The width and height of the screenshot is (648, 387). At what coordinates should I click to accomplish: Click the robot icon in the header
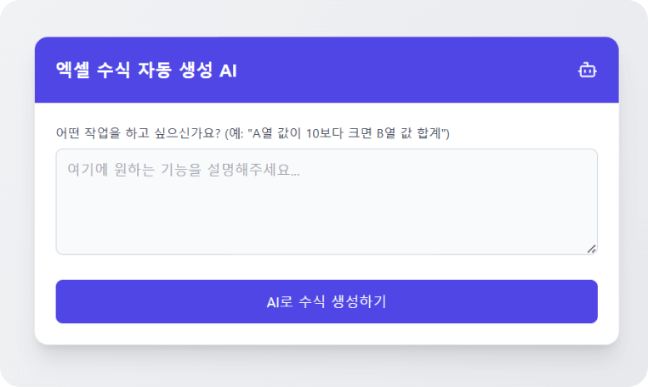pyautogui.click(x=588, y=70)
